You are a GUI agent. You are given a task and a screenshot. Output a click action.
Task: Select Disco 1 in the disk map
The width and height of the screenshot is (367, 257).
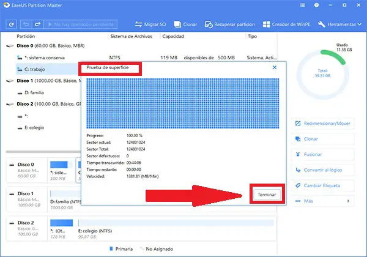coord(27,199)
